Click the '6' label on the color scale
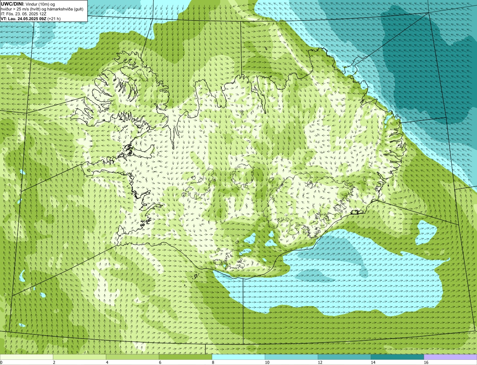 point(160,362)
